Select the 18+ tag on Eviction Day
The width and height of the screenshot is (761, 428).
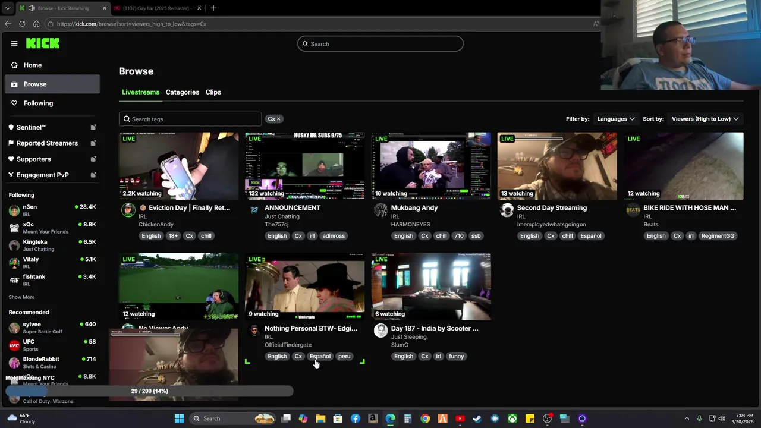[173, 236]
